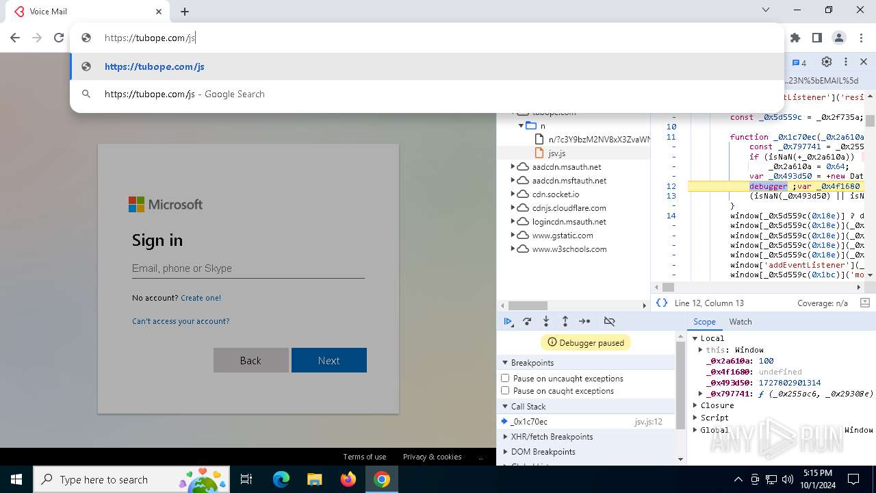The height and width of the screenshot is (493, 876).
Task: Expand the Closure scope group
Action: (695, 405)
